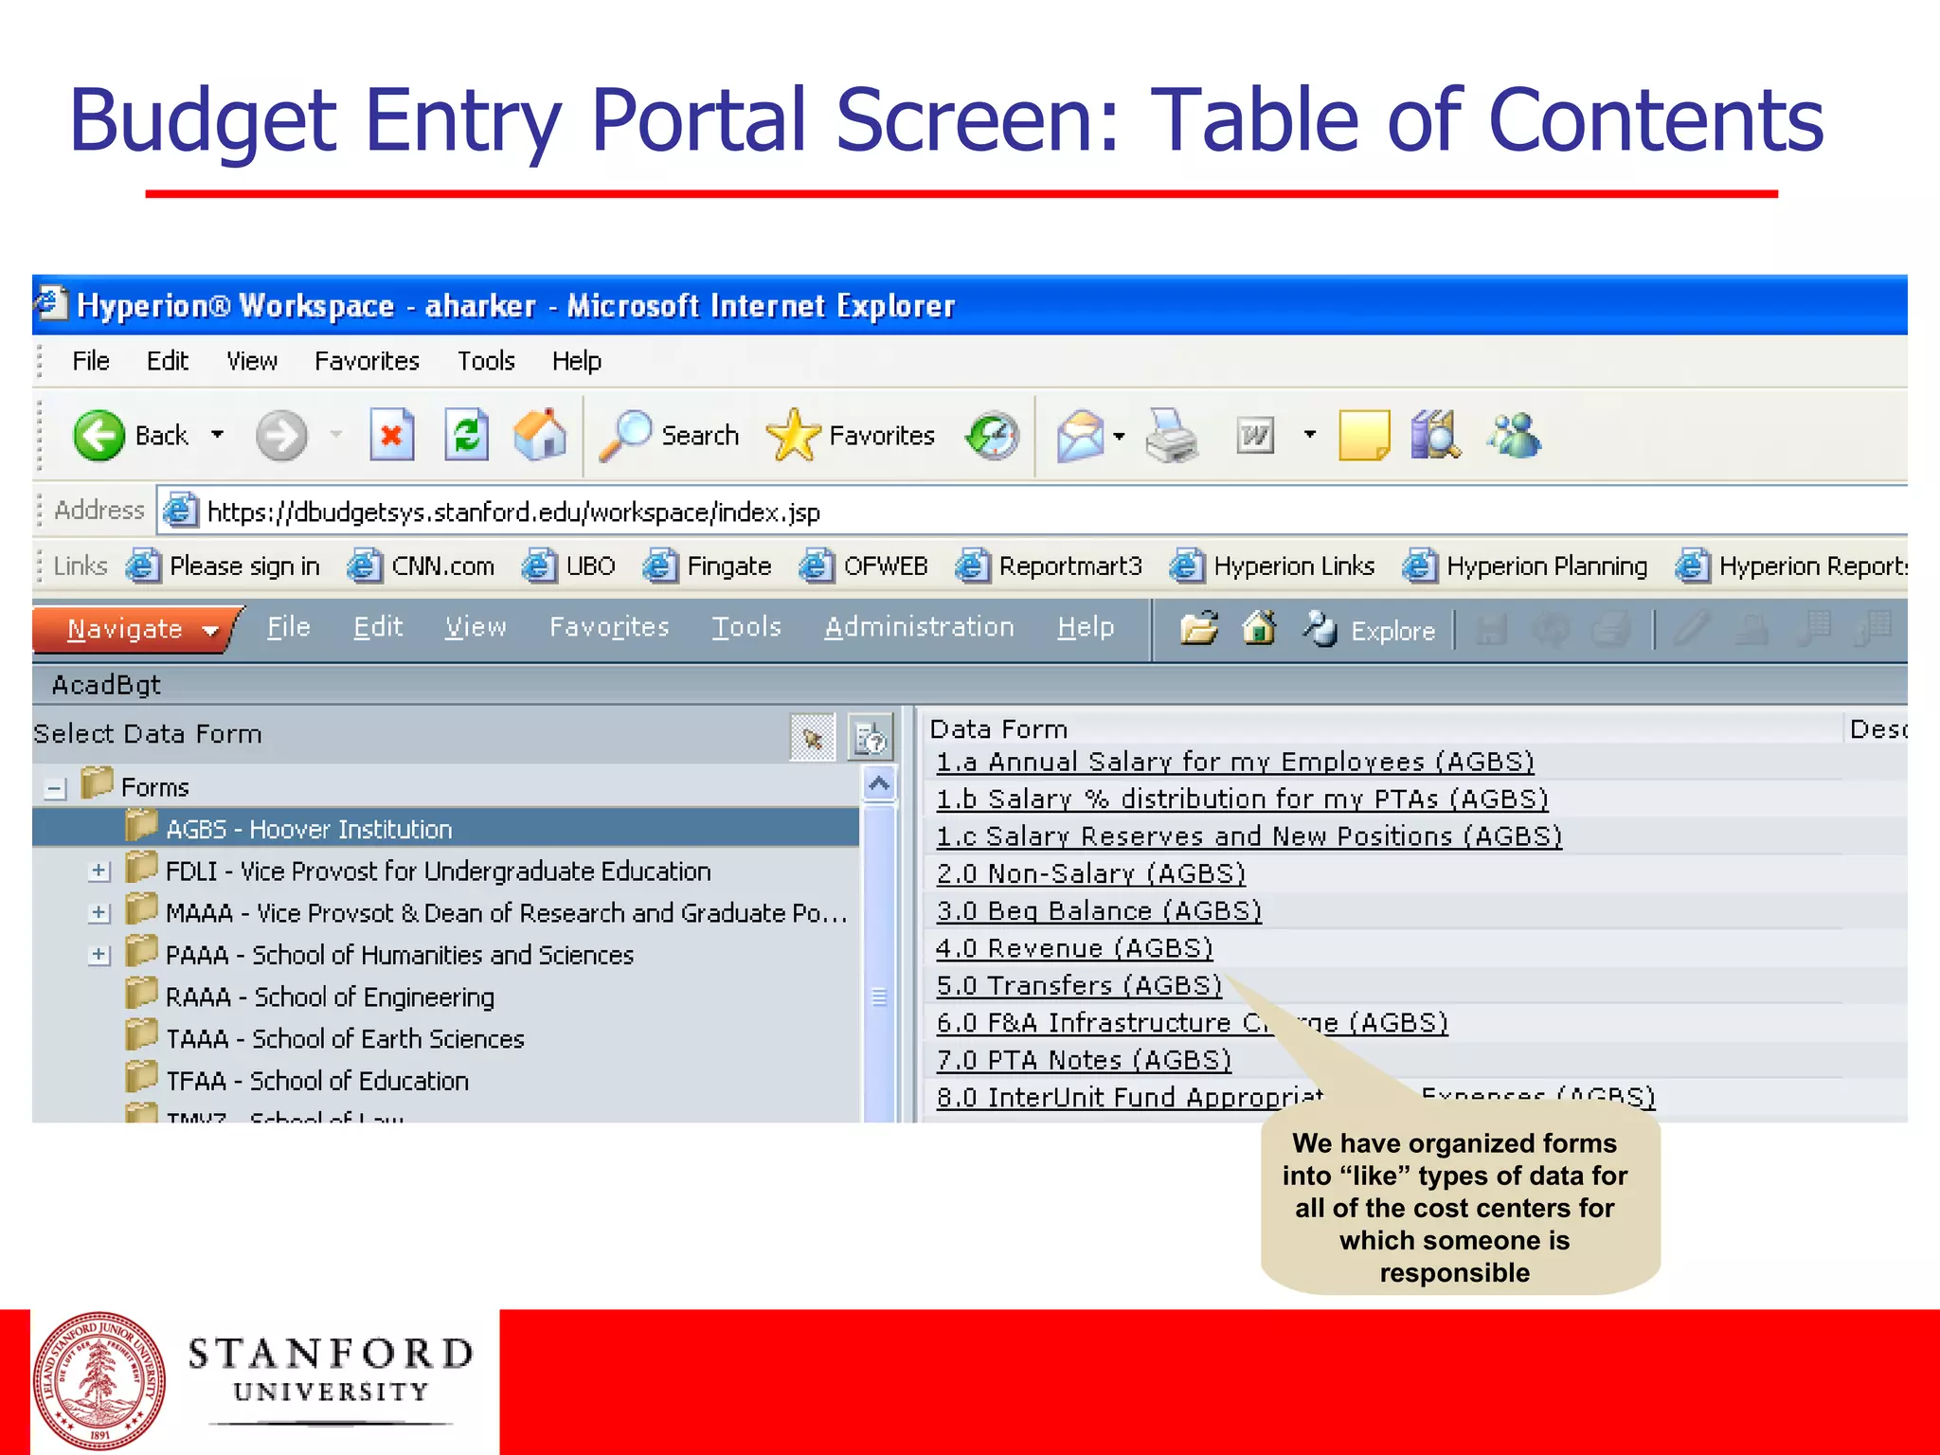Select TFAA - School of Education folder

[x=297, y=1080]
